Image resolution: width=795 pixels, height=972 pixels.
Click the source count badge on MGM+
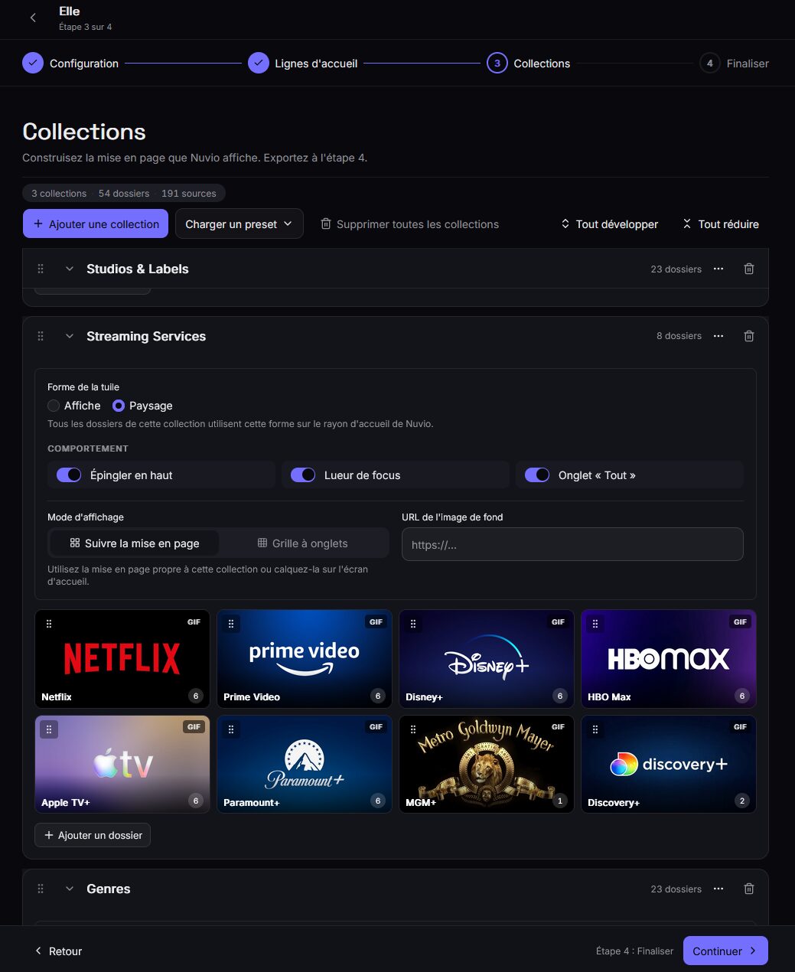[560, 801]
